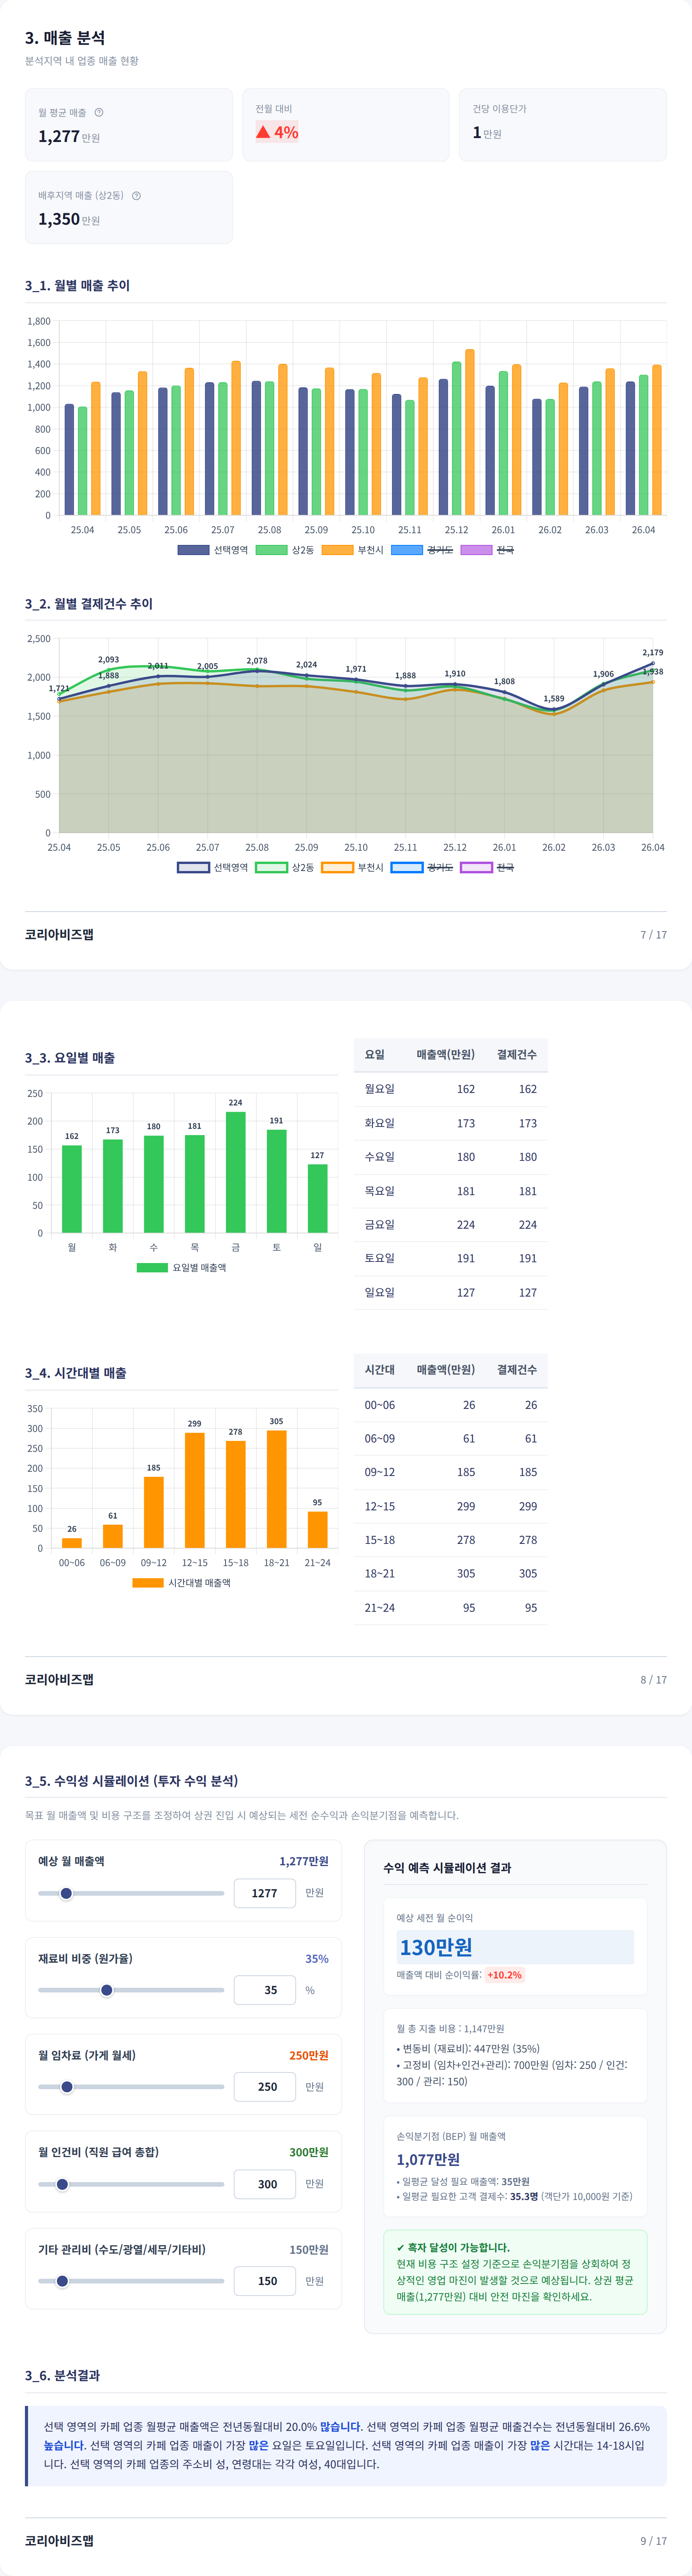692x2576 pixels.
Task: Click the 4% month-over-month indicator
Action: (277, 132)
